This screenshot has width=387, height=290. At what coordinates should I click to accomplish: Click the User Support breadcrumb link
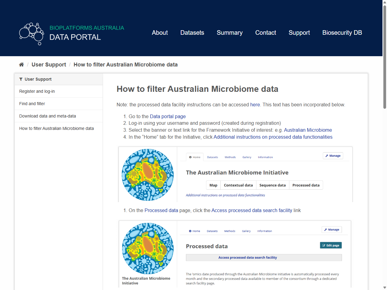click(49, 64)
